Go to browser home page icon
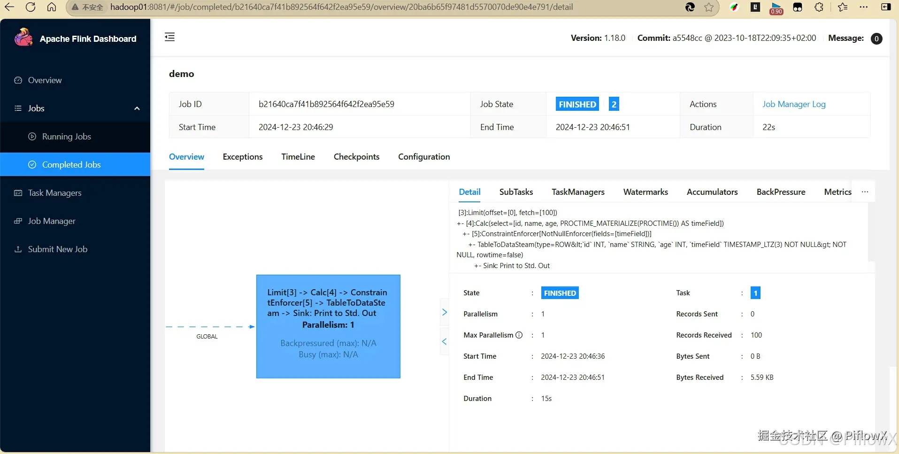Viewport: 899px width, 454px height. click(x=52, y=7)
